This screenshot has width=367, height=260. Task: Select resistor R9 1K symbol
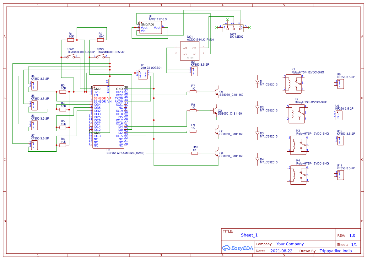193,131
